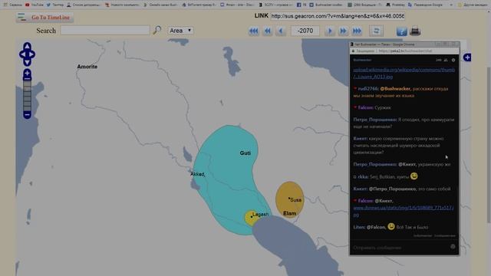
Task: Zoom in with the plus button on slider
Action: click(28, 74)
